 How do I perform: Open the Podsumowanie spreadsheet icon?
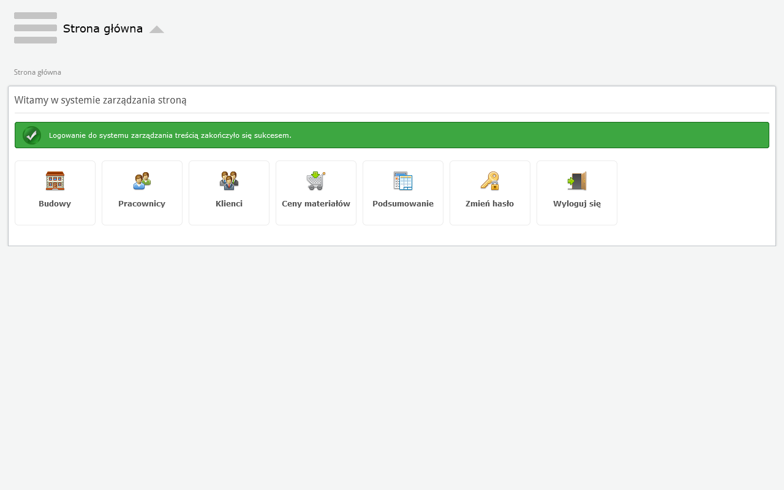(x=403, y=181)
